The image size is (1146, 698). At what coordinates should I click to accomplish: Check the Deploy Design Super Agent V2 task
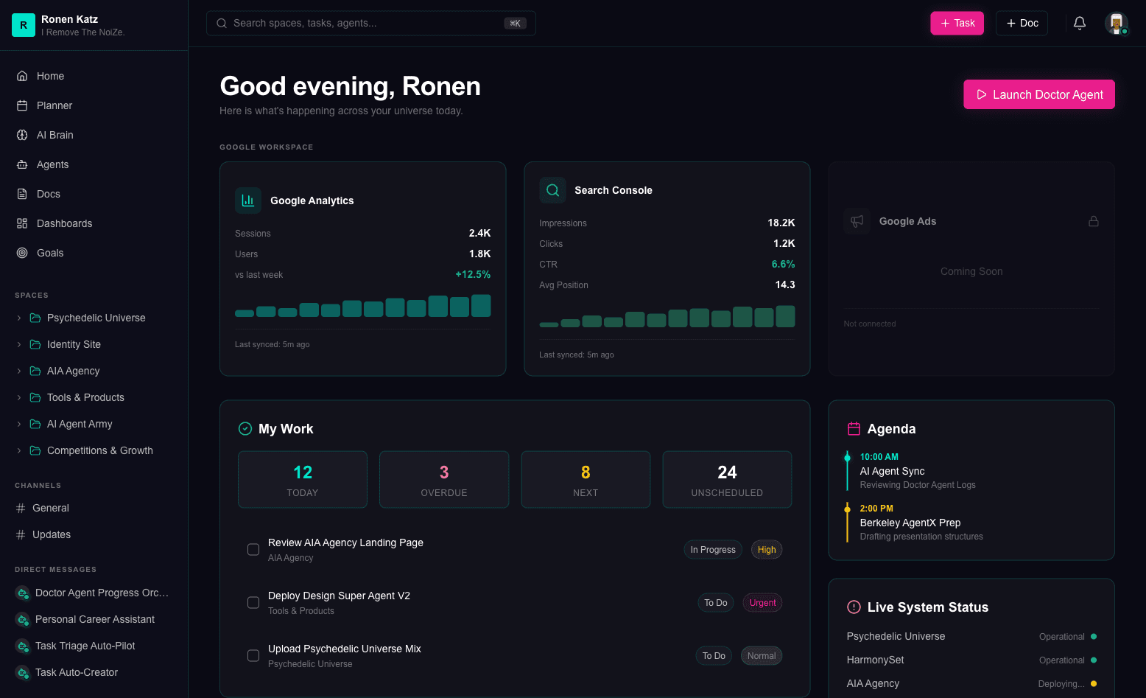coord(253,603)
